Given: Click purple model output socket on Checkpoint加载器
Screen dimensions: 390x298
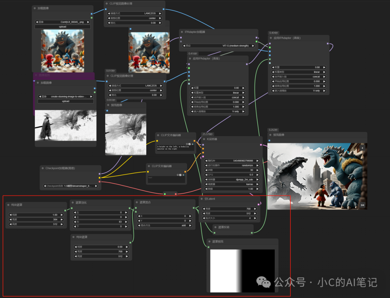Looking at the screenshot, I should pyautogui.click(x=100, y=174).
